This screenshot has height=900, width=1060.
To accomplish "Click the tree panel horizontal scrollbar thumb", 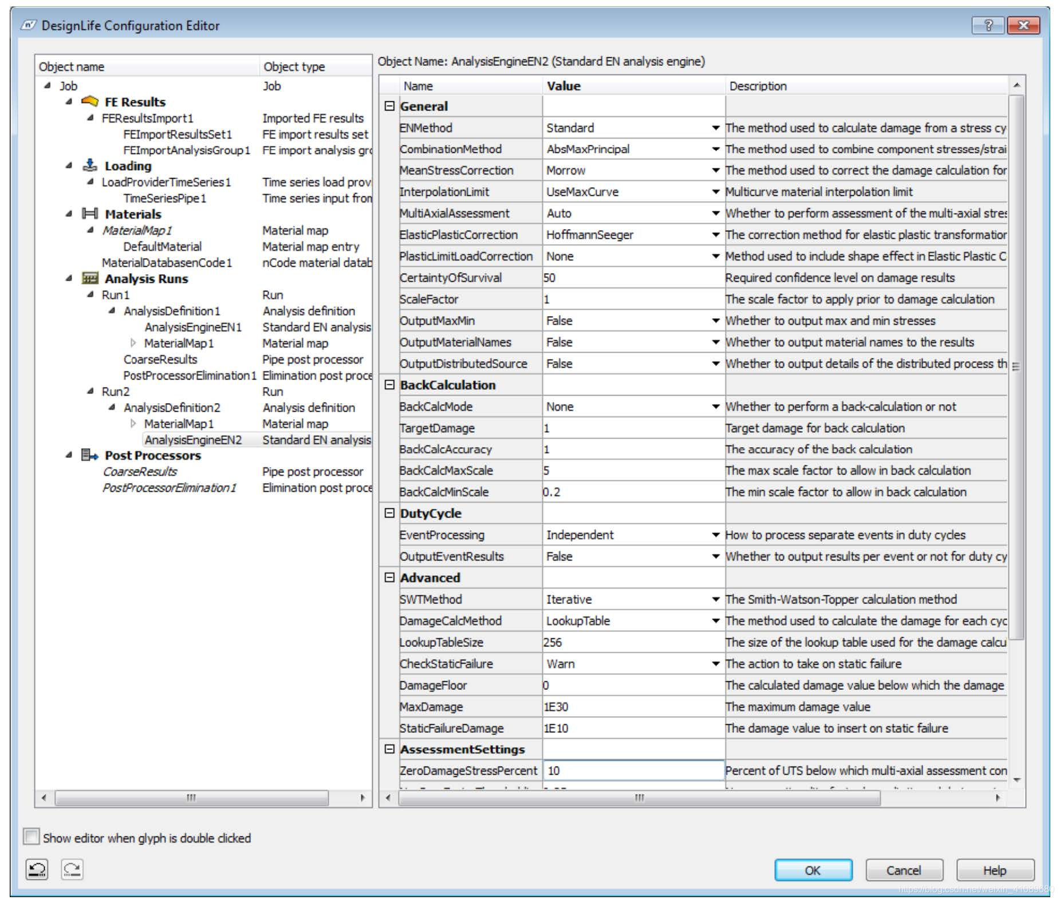I will 192,798.
